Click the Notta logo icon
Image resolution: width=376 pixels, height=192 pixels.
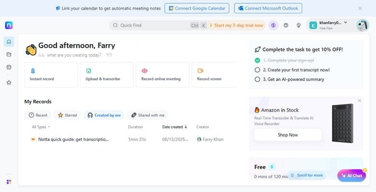9,25
